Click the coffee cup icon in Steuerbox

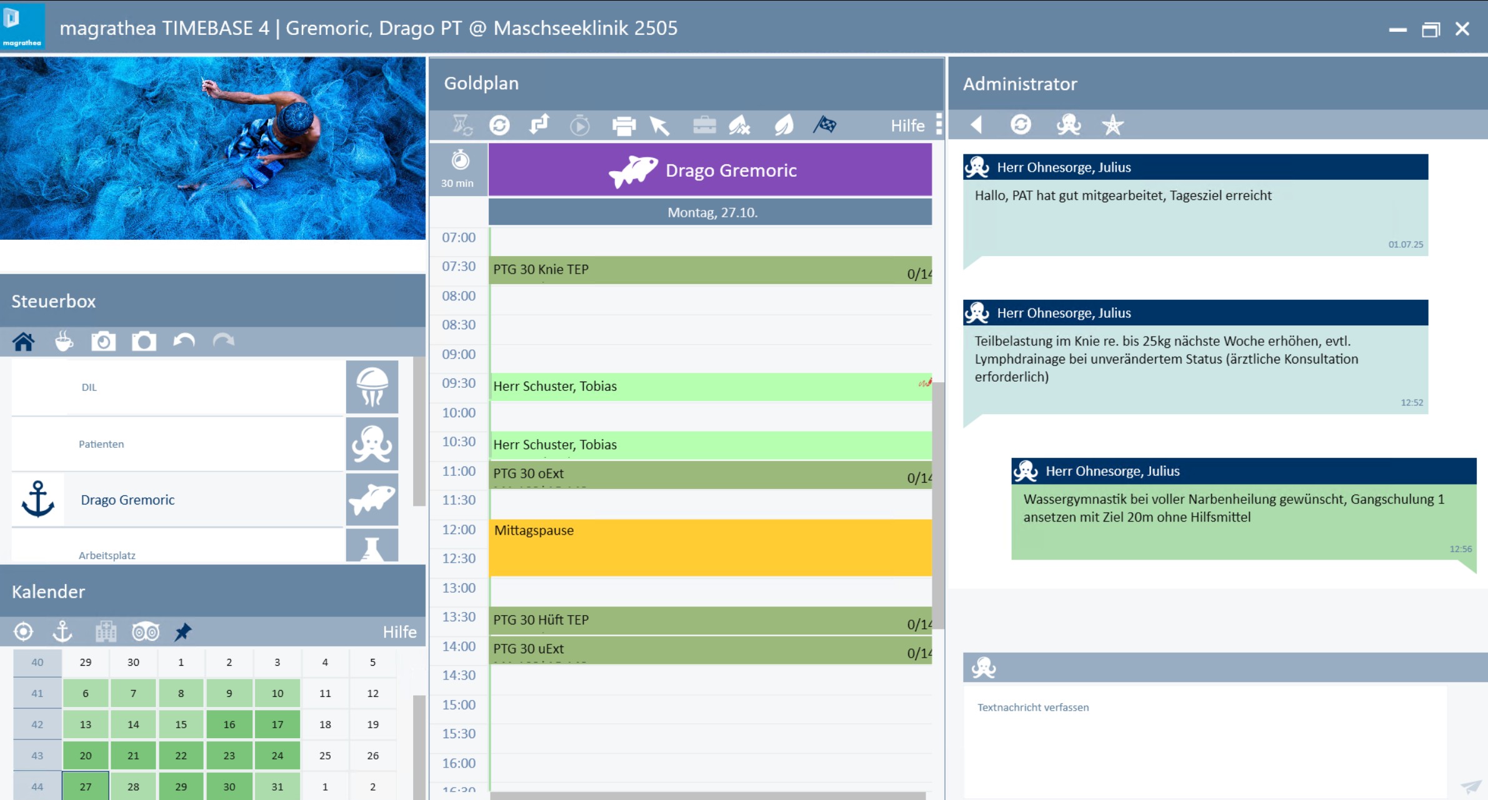coord(64,342)
